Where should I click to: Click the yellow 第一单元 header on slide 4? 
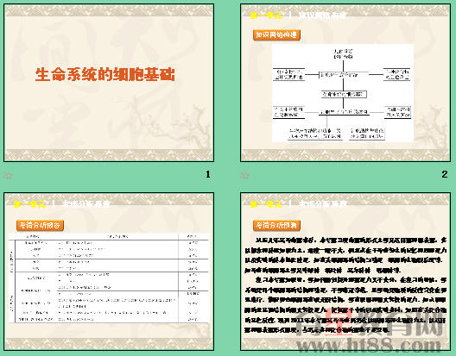click(x=266, y=204)
